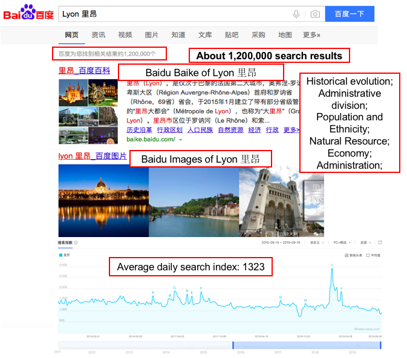Activate the microphone voice search icon

(296, 14)
